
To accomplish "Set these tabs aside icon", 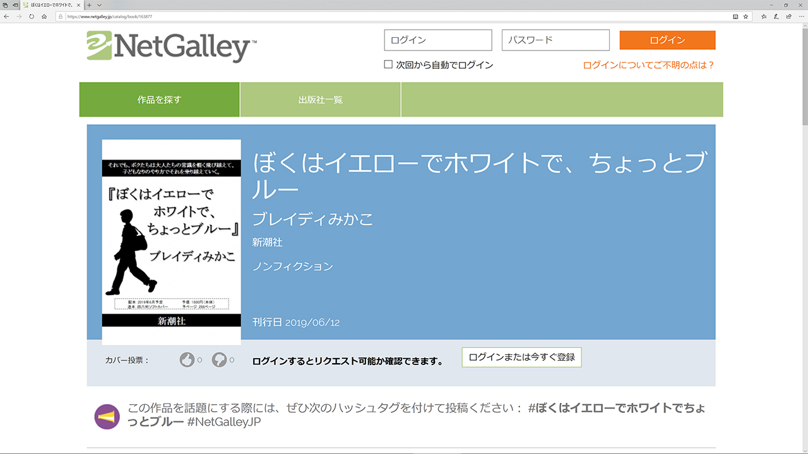I will pyautogui.click(x=14, y=4).
